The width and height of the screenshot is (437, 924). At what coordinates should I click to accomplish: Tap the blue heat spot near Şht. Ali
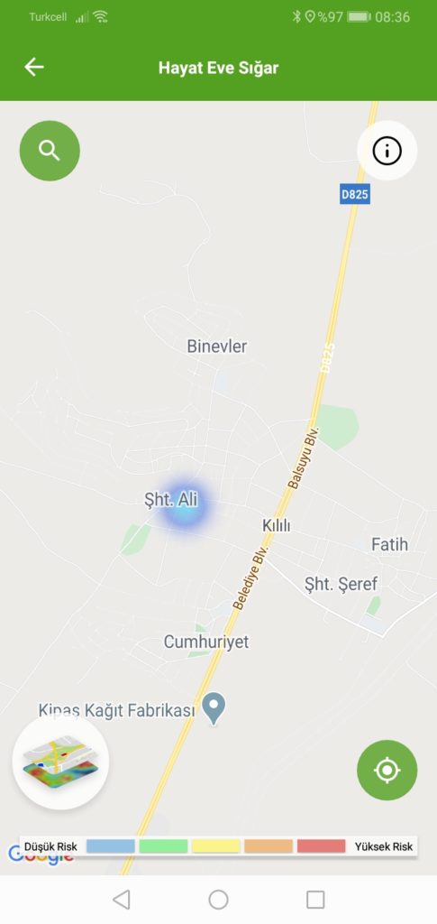coord(186,509)
